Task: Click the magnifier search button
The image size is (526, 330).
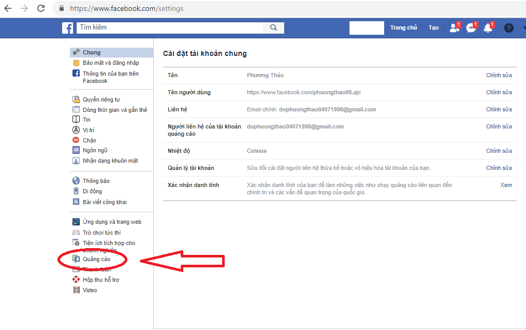Action: click(x=274, y=27)
